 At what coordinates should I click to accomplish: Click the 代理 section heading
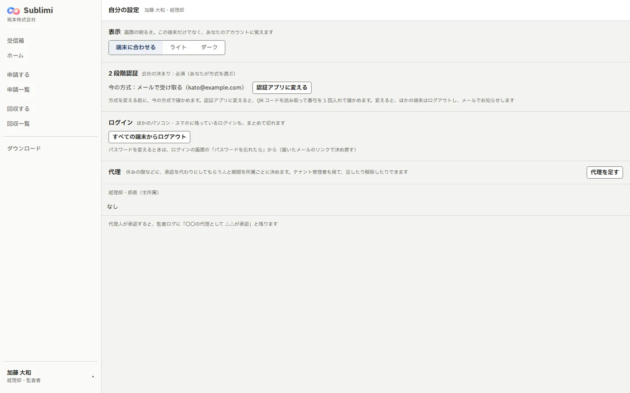tap(115, 172)
